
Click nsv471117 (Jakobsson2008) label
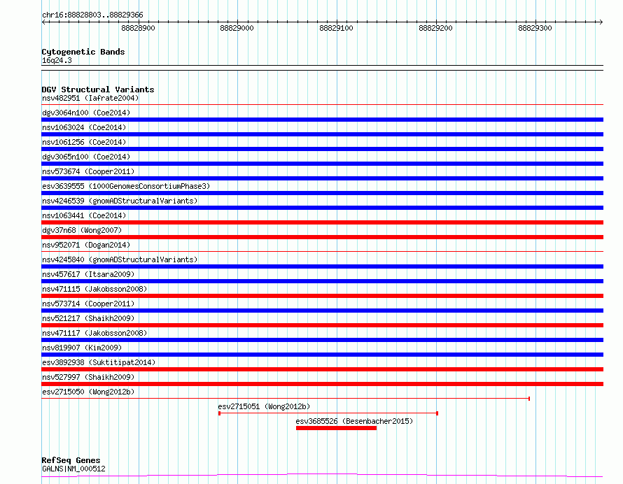(x=94, y=333)
